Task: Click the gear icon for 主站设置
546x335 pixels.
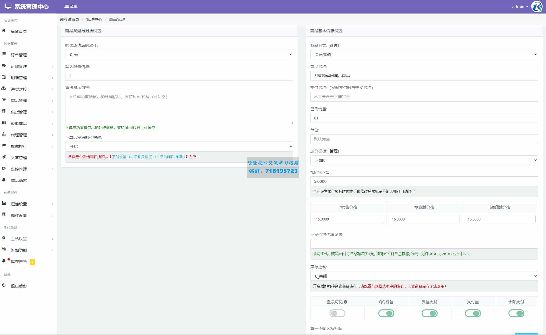Action: 4,238
